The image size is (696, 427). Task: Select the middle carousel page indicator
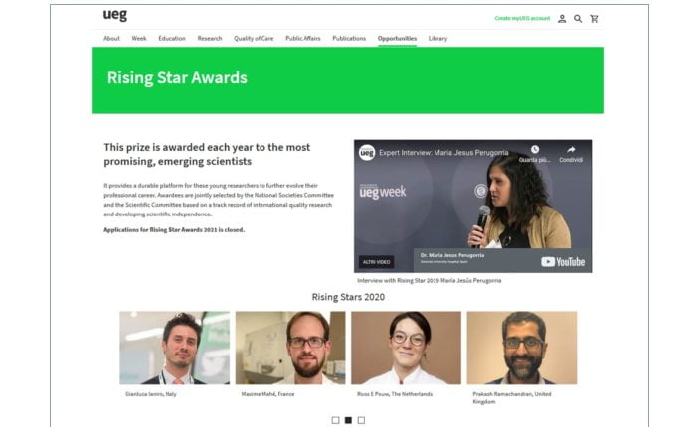(348, 420)
